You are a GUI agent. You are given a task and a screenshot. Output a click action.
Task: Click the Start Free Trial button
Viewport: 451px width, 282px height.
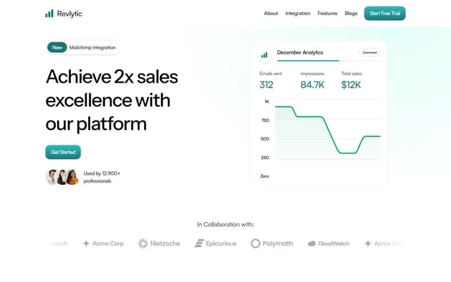click(385, 13)
